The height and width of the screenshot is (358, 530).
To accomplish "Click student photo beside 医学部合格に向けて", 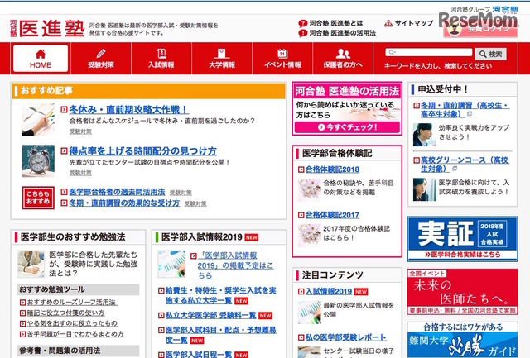I will [x=424, y=189].
